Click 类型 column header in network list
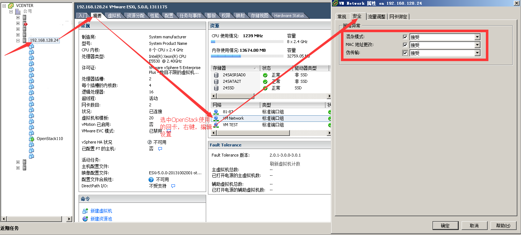521x235 pixels. [x=293, y=105]
